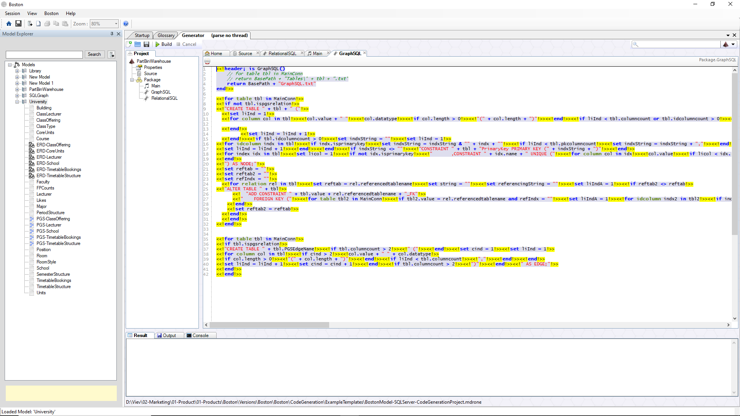Select Properties in the Project tree

(x=153, y=67)
